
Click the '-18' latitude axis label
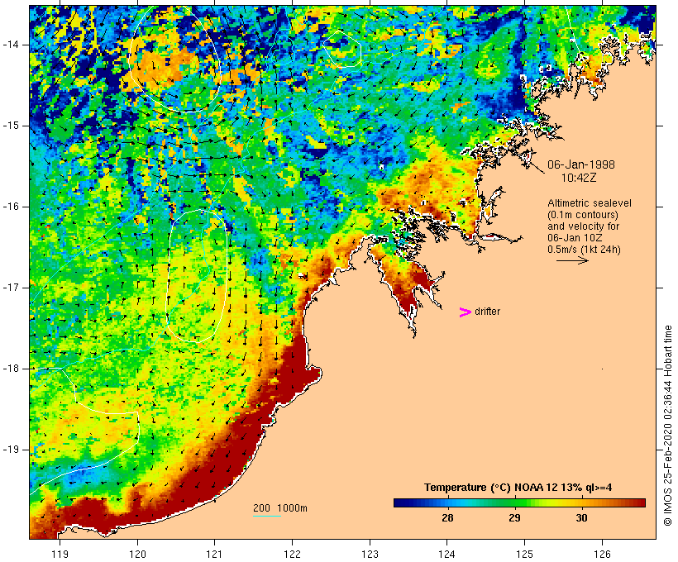point(11,369)
